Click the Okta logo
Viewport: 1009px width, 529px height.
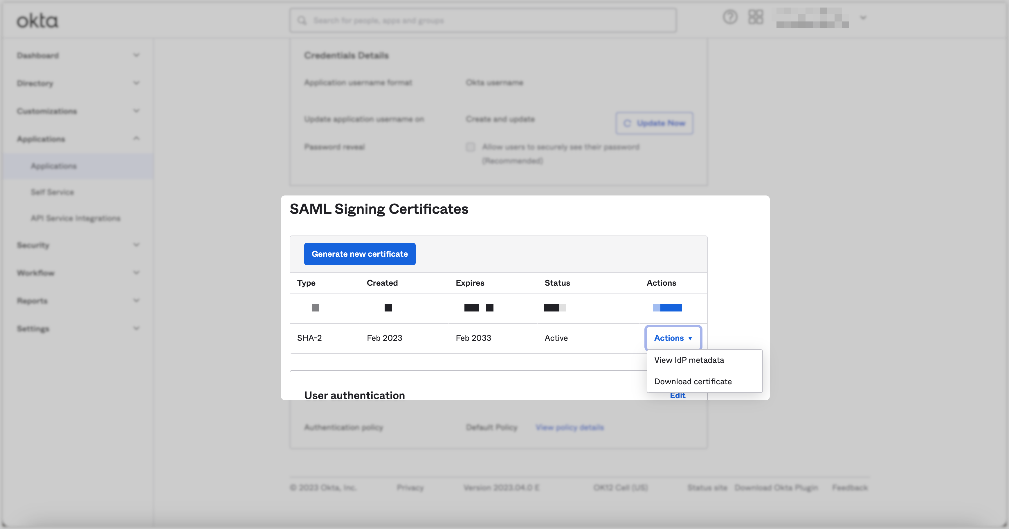[x=37, y=21]
